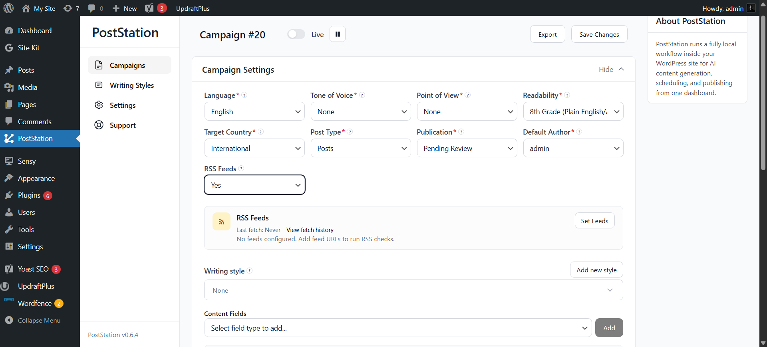This screenshot has height=347, width=767.
Task: Open Wordfence menu item
Action: pos(40,303)
